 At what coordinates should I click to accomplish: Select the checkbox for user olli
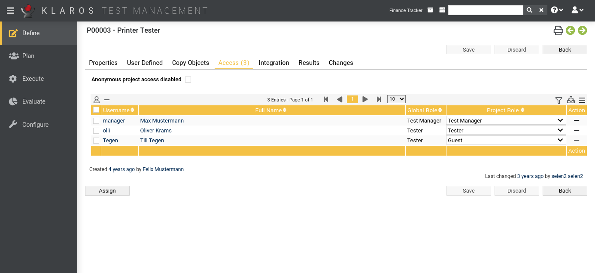coord(96,131)
